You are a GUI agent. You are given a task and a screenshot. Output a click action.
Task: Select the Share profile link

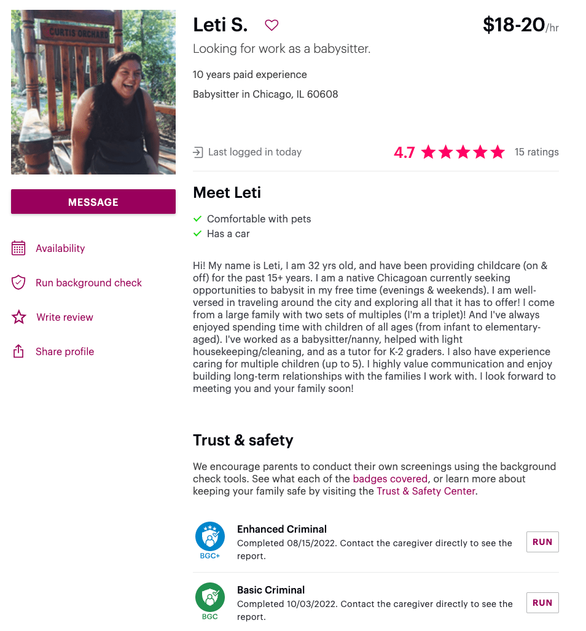(64, 351)
